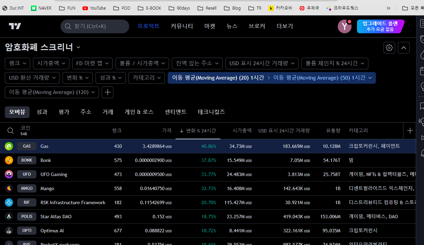Open the FUN bookmarks folder
The image size is (424, 245).
tap(67, 8)
